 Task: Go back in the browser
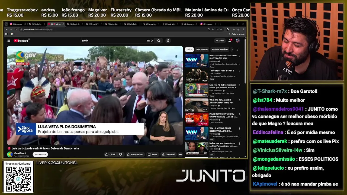[7, 29]
